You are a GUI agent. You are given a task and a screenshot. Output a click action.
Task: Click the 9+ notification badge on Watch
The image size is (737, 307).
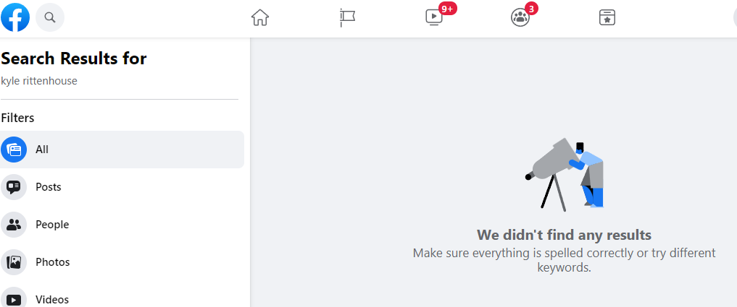[x=447, y=9]
